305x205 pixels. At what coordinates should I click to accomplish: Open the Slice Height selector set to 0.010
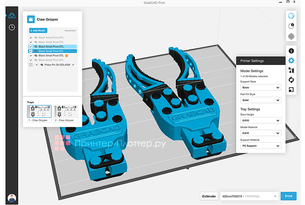(x=261, y=120)
